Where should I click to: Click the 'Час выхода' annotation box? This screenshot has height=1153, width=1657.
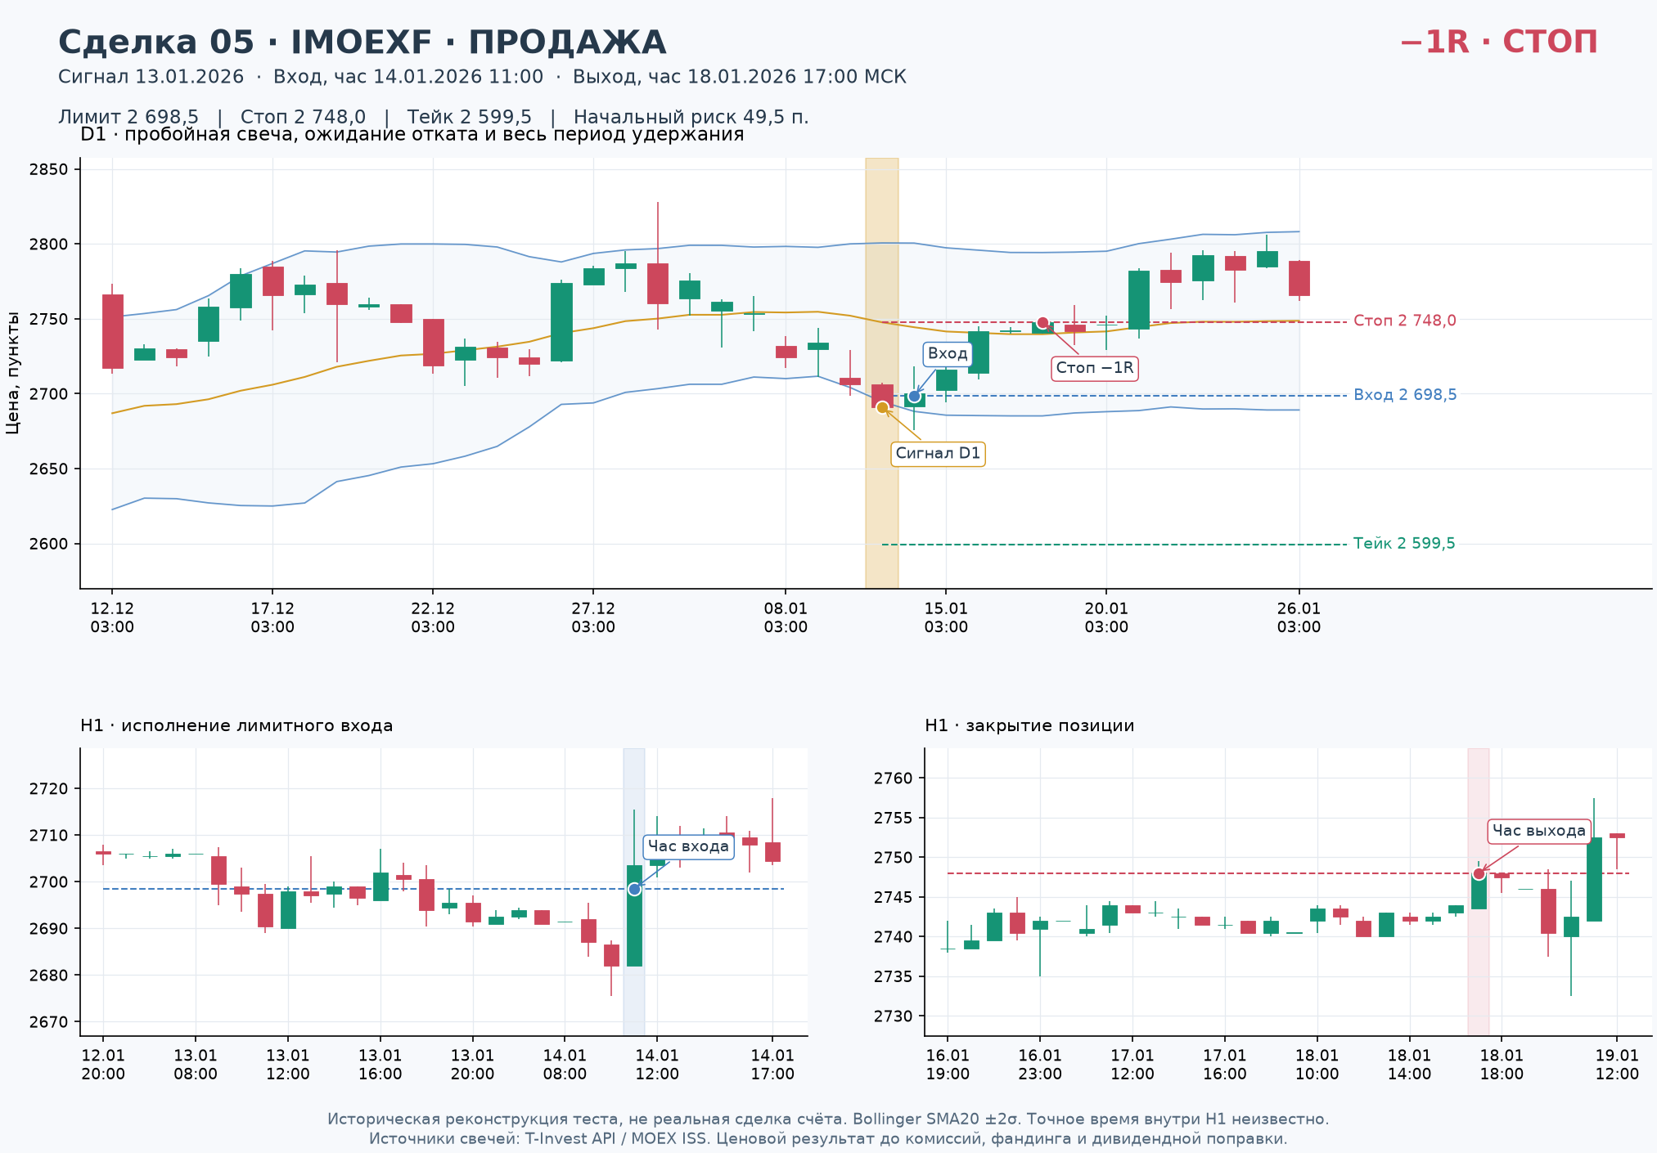pyautogui.click(x=1539, y=831)
